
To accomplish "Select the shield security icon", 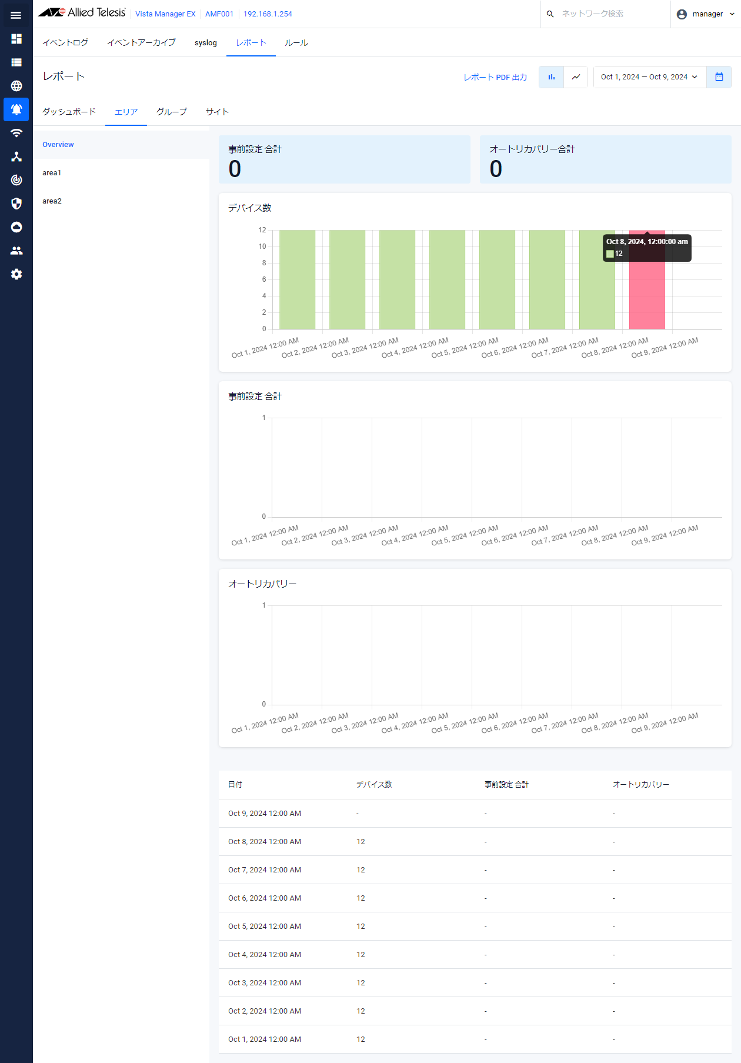I will point(16,204).
